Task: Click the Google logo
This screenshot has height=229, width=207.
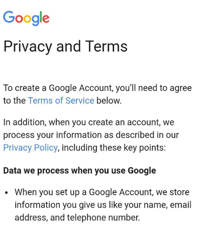Action: (26, 18)
